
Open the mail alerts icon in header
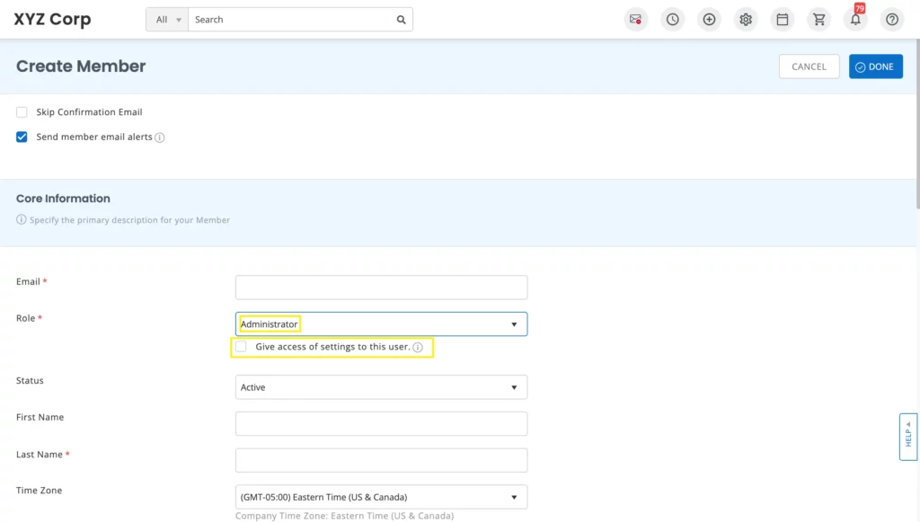coord(636,20)
